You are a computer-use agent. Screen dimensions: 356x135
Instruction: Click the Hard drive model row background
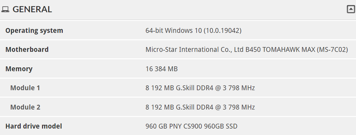tap(178, 126)
